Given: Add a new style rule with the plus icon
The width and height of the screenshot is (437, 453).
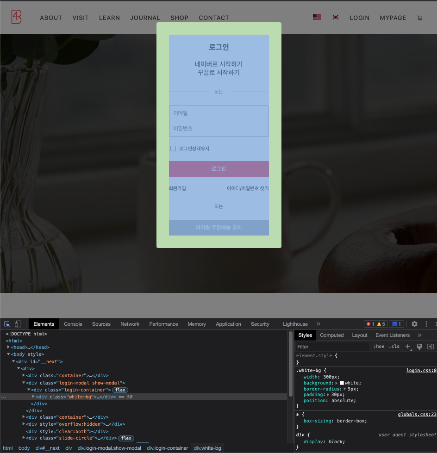Looking at the screenshot, I should pyautogui.click(x=407, y=347).
